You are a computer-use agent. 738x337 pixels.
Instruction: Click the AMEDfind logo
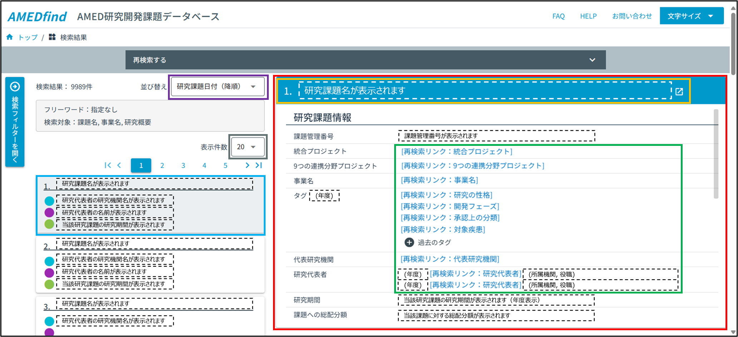tap(37, 16)
